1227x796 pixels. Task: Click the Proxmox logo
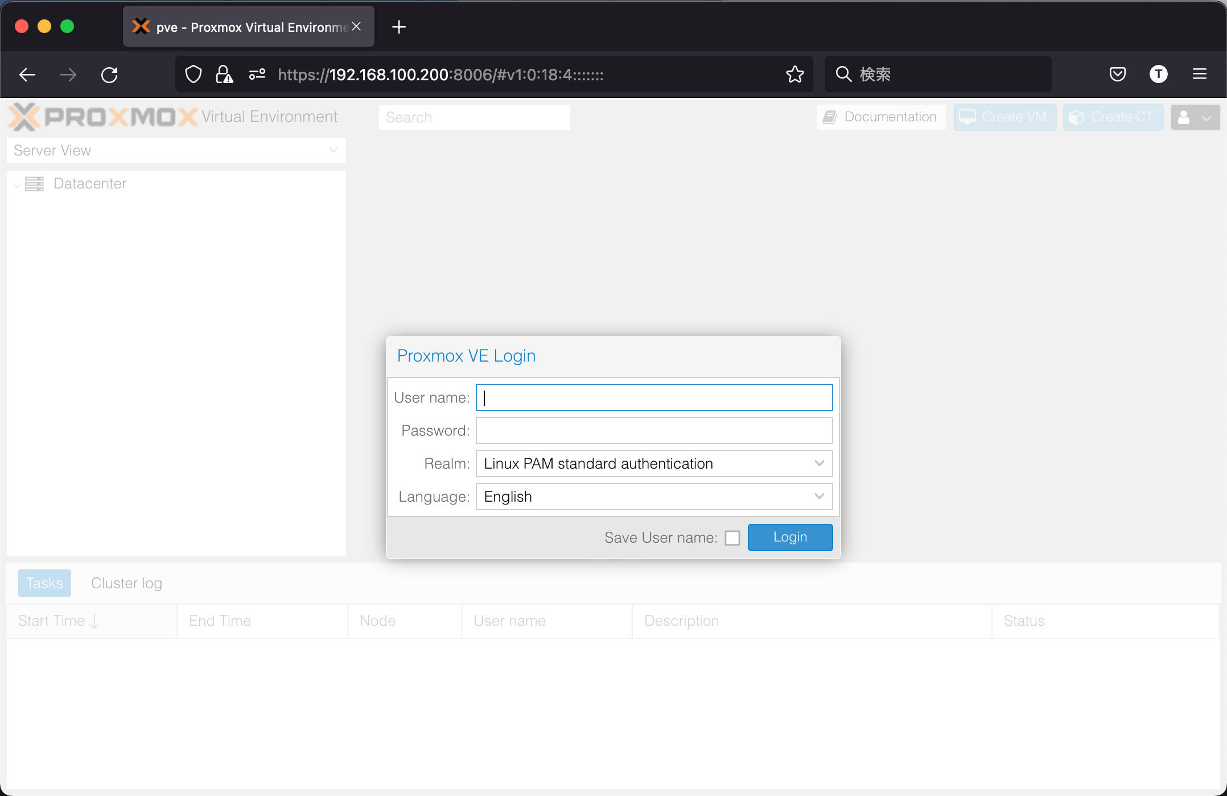click(103, 117)
